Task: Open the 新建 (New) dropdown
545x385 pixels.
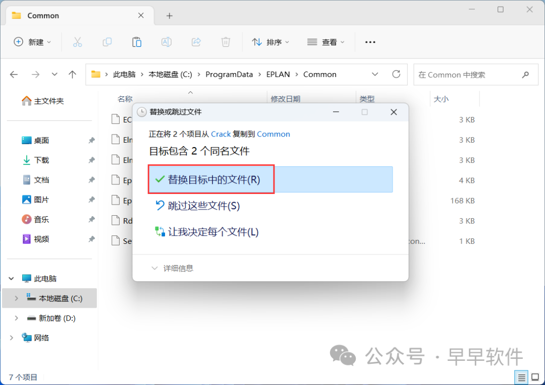Action: pyautogui.click(x=33, y=42)
